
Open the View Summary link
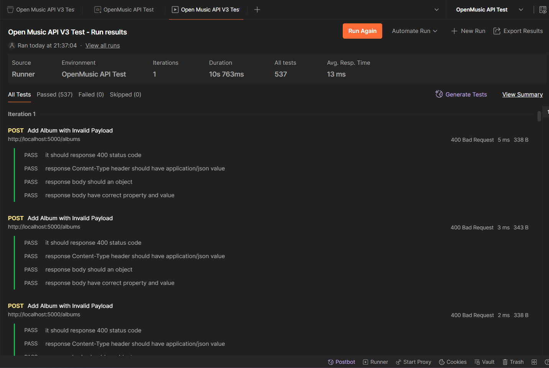[523, 95]
